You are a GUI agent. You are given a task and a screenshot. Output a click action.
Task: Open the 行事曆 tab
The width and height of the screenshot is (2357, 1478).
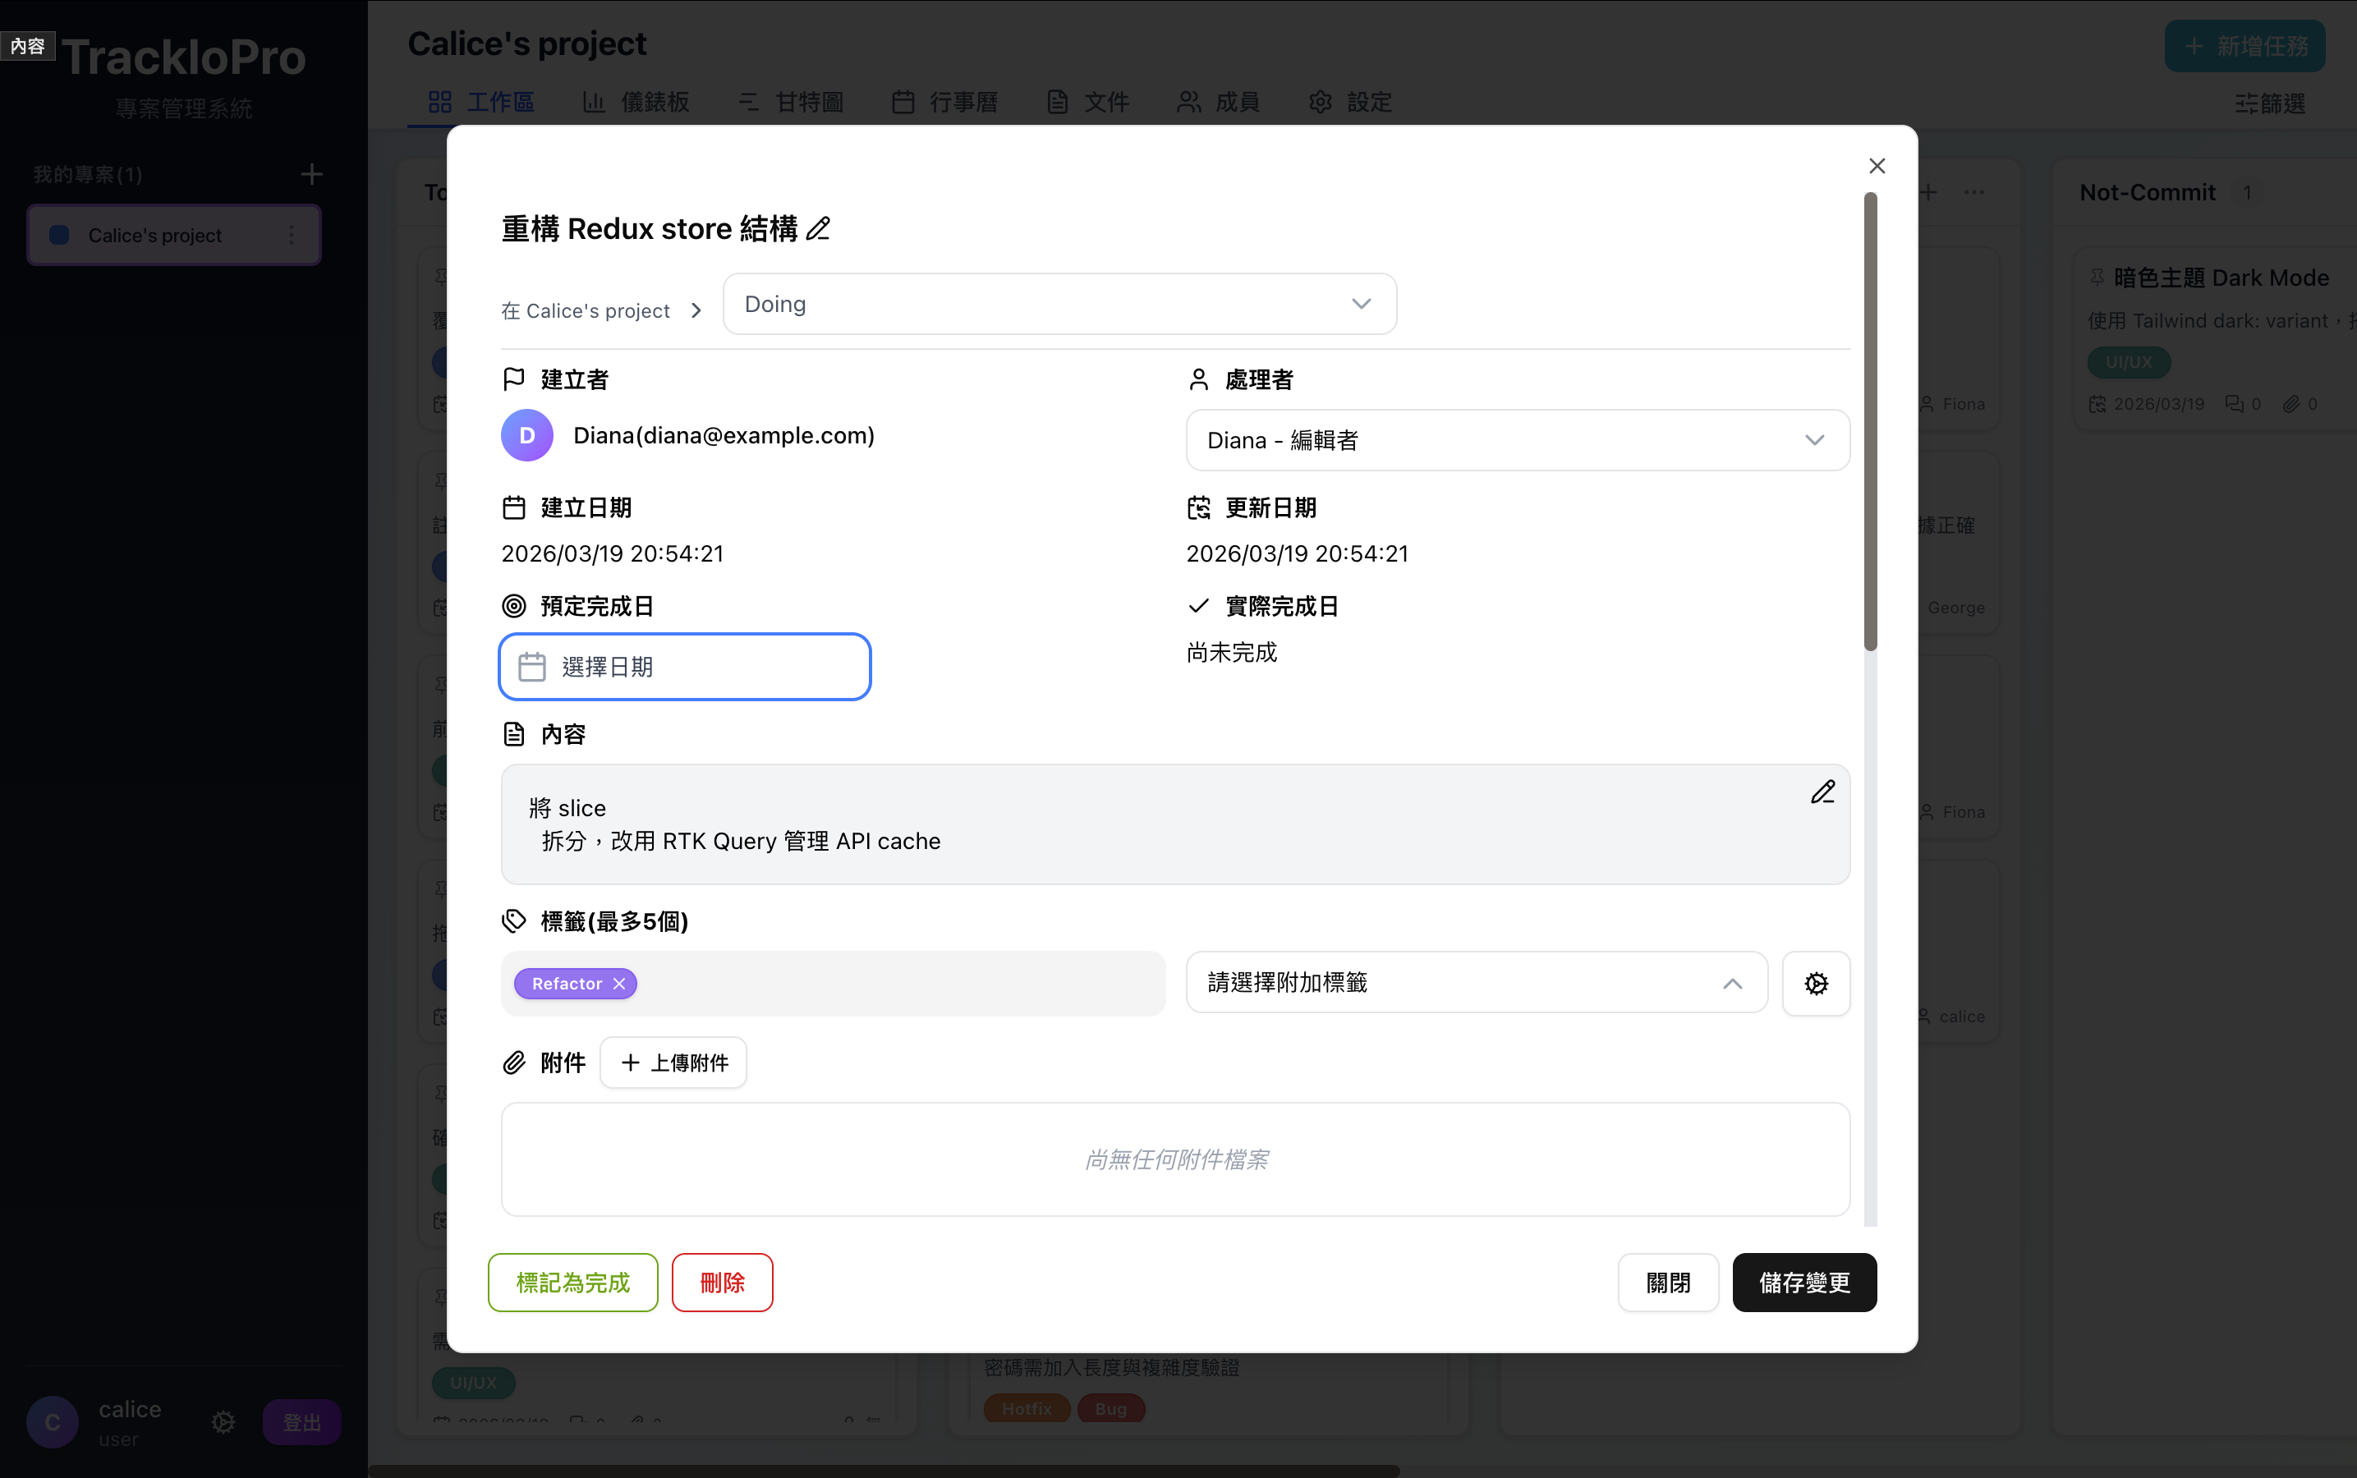(944, 102)
